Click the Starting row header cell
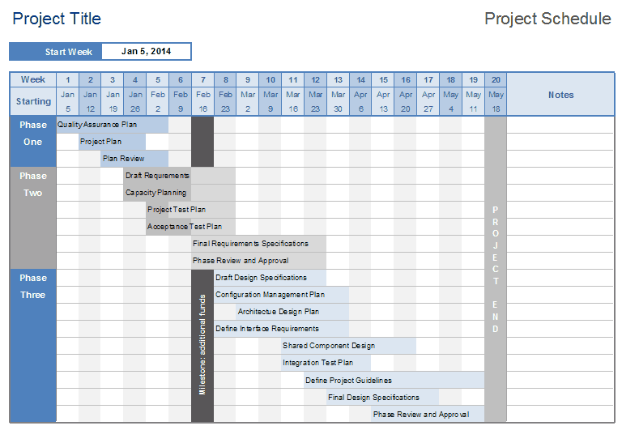This screenshot has width=622, height=430. (x=33, y=101)
